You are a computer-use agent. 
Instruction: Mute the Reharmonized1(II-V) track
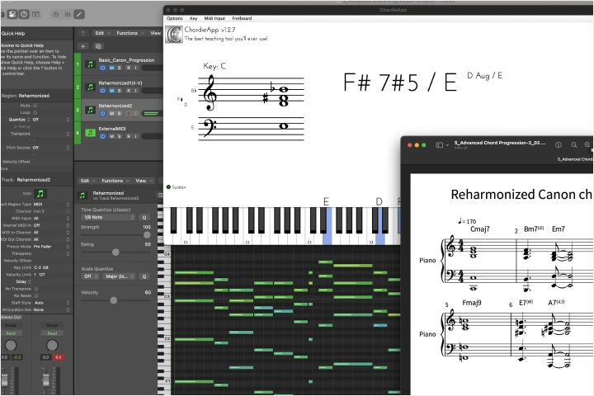111,91
